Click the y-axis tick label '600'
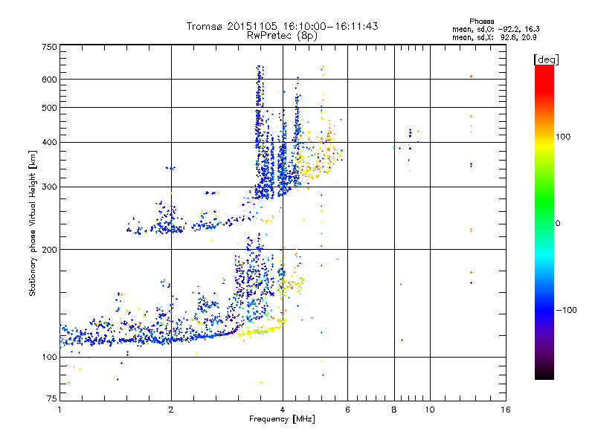Image resolution: width=595 pixels, height=446 pixels. click(x=50, y=80)
